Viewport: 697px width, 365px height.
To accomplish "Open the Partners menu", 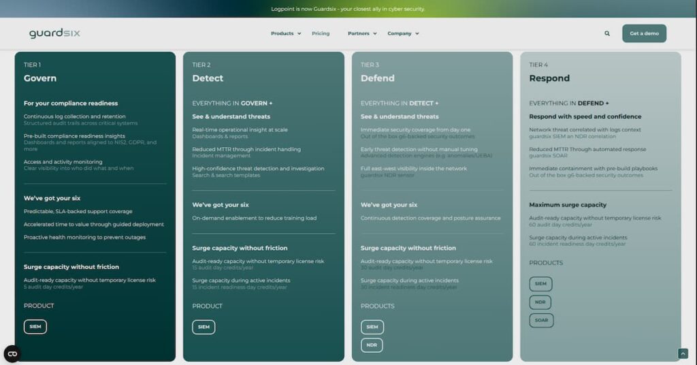I will [359, 33].
